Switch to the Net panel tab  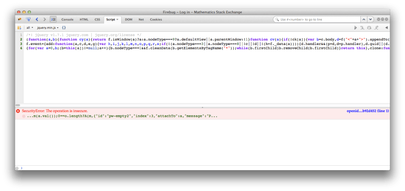(x=141, y=20)
